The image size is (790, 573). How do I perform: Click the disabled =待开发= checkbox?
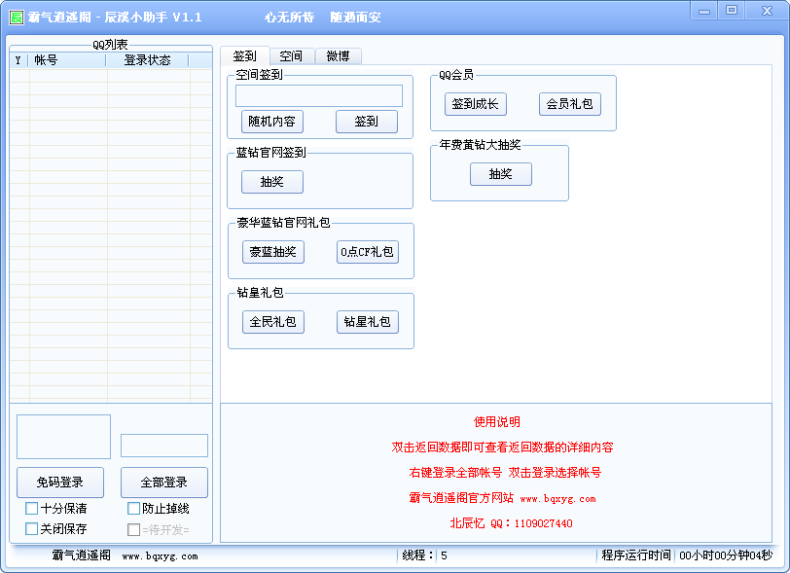(133, 529)
